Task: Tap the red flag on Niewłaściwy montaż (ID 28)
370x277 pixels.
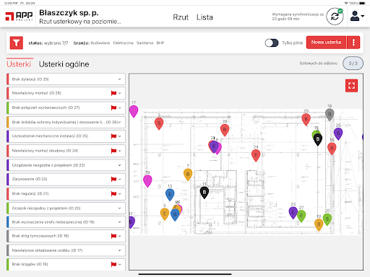Action: (113, 93)
